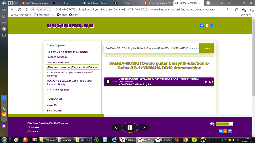Open the «1+1» (Intouchables) soundtrack link
255x143 pixels.
click(x=58, y=90)
